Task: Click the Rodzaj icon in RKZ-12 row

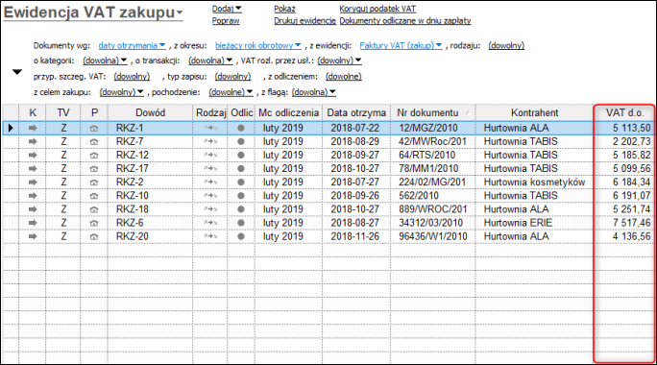Action: tap(210, 156)
